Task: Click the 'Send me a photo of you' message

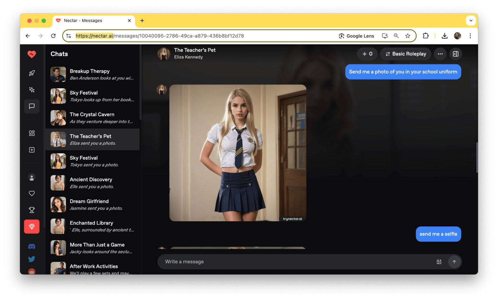Action: [403, 72]
